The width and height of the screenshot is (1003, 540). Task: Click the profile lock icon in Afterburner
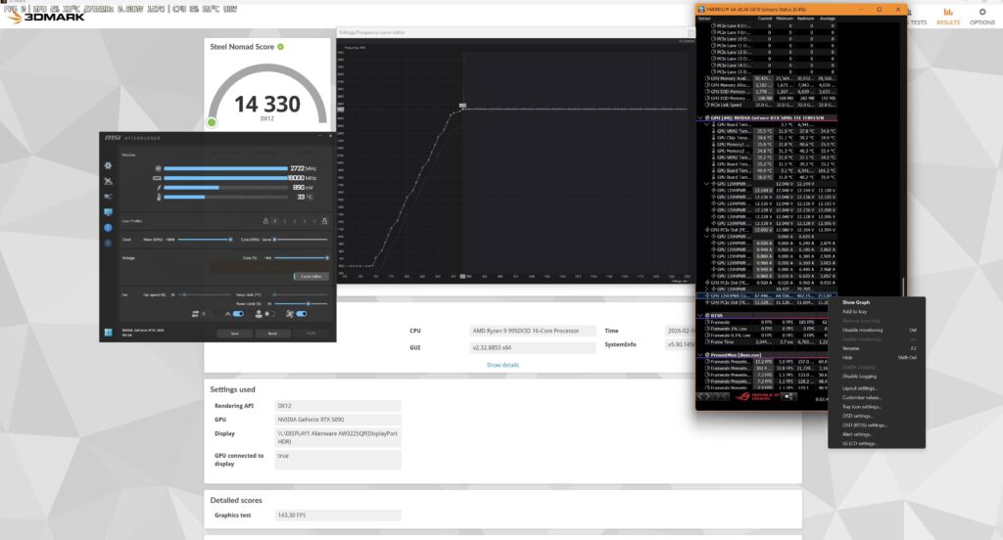pos(324,221)
